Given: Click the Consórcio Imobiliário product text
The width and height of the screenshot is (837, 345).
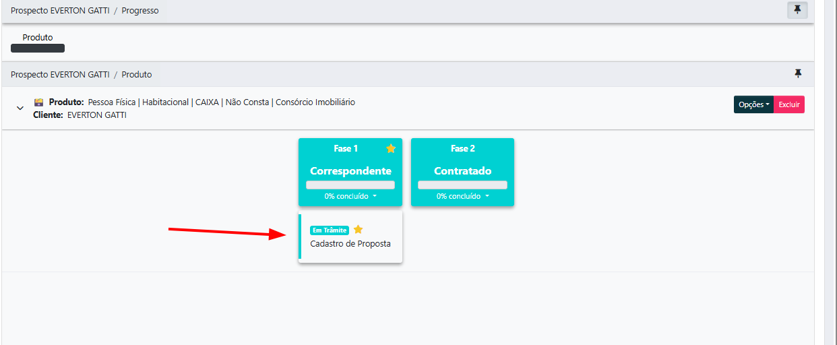Looking at the screenshot, I should click(315, 102).
